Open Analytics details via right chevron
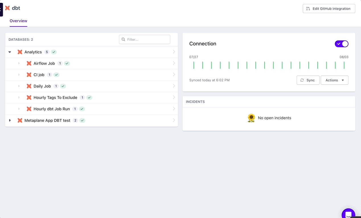Image resolution: width=361 pixels, height=218 pixels. [x=174, y=52]
